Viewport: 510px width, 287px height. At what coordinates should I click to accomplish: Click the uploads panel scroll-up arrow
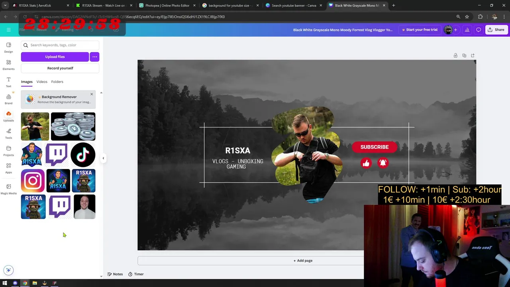point(101,93)
